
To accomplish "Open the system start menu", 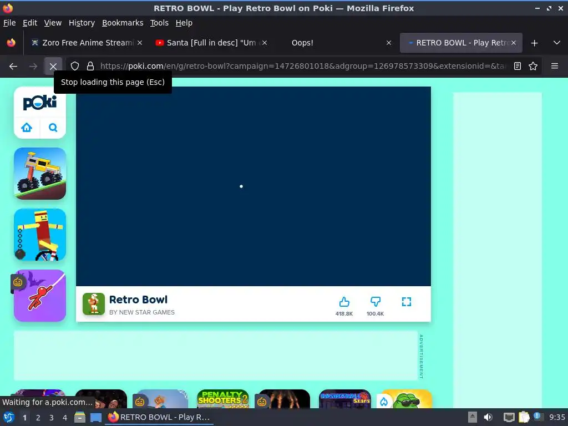I will pos(9,417).
